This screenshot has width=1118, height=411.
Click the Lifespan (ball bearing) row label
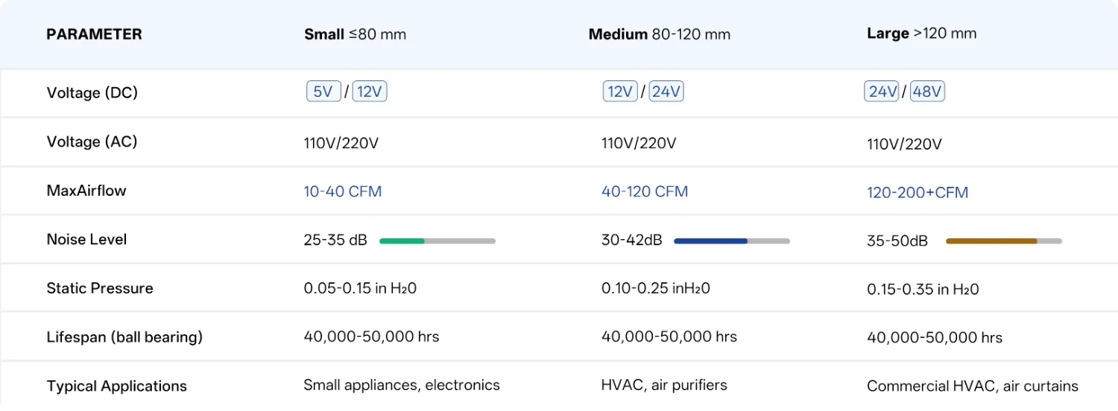(124, 337)
